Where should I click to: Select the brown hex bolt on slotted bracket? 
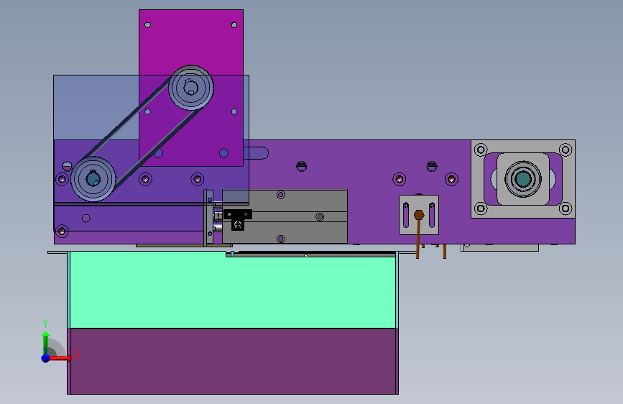click(x=419, y=215)
